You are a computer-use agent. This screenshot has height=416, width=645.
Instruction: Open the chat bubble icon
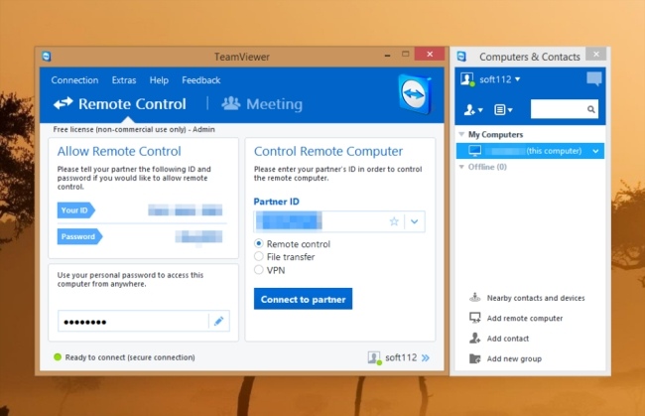(594, 78)
